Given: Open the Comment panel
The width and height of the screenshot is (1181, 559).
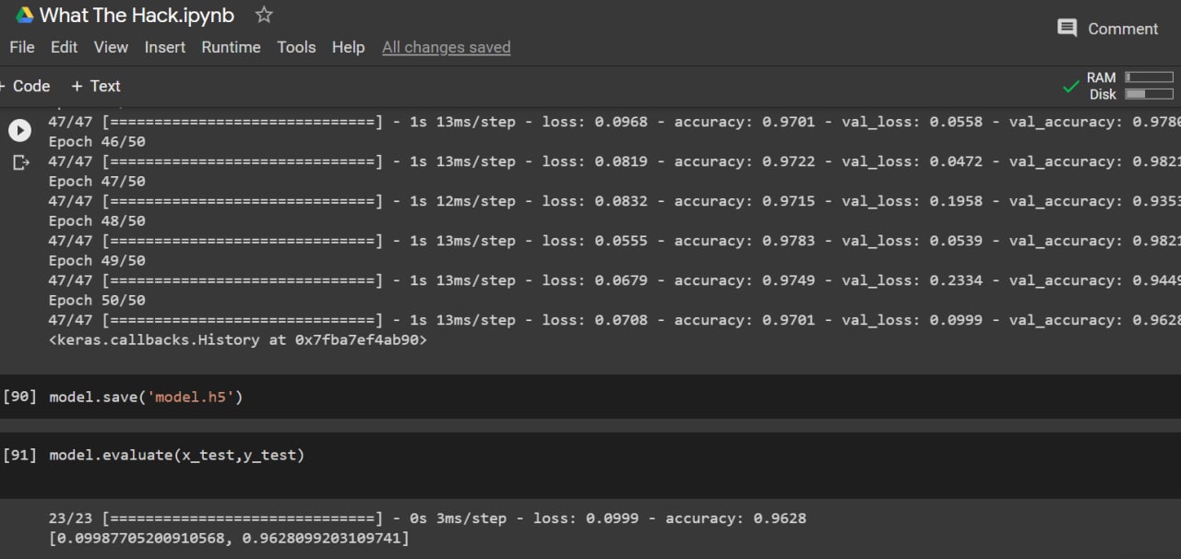Looking at the screenshot, I should [1106, 29].
